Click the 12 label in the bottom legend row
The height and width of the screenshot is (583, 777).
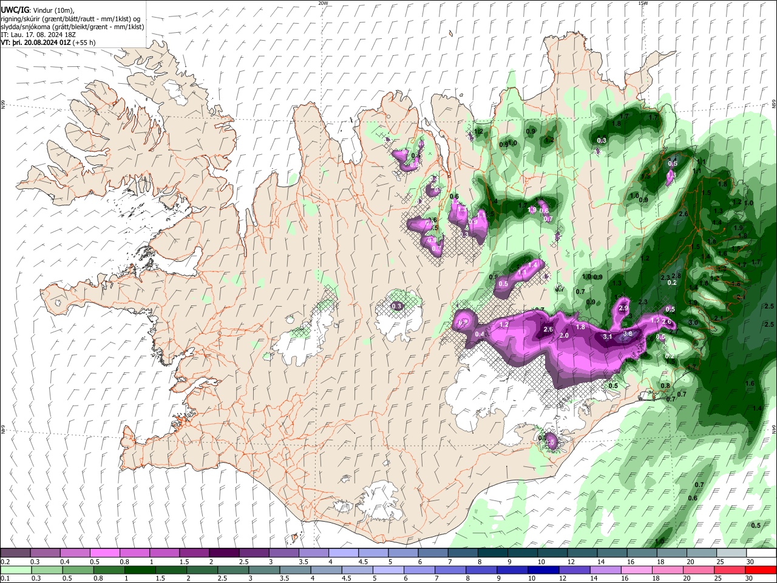pyautogui.click(x=563, y=579)
